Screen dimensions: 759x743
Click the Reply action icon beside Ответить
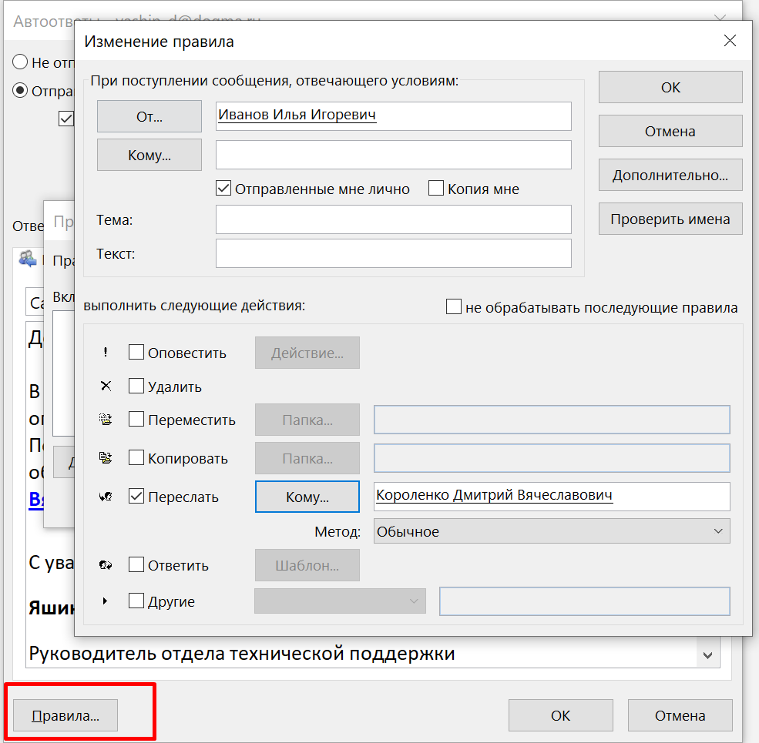click(106, 565)
